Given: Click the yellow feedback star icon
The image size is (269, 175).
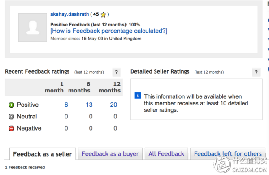Looking at the screenshot, I should [103, 15].
